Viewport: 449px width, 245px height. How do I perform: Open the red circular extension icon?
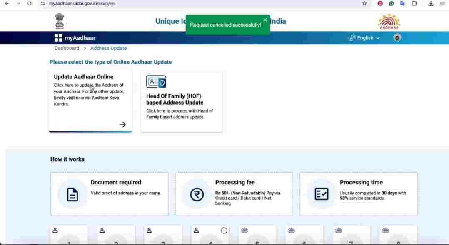[x=380, y=4]
